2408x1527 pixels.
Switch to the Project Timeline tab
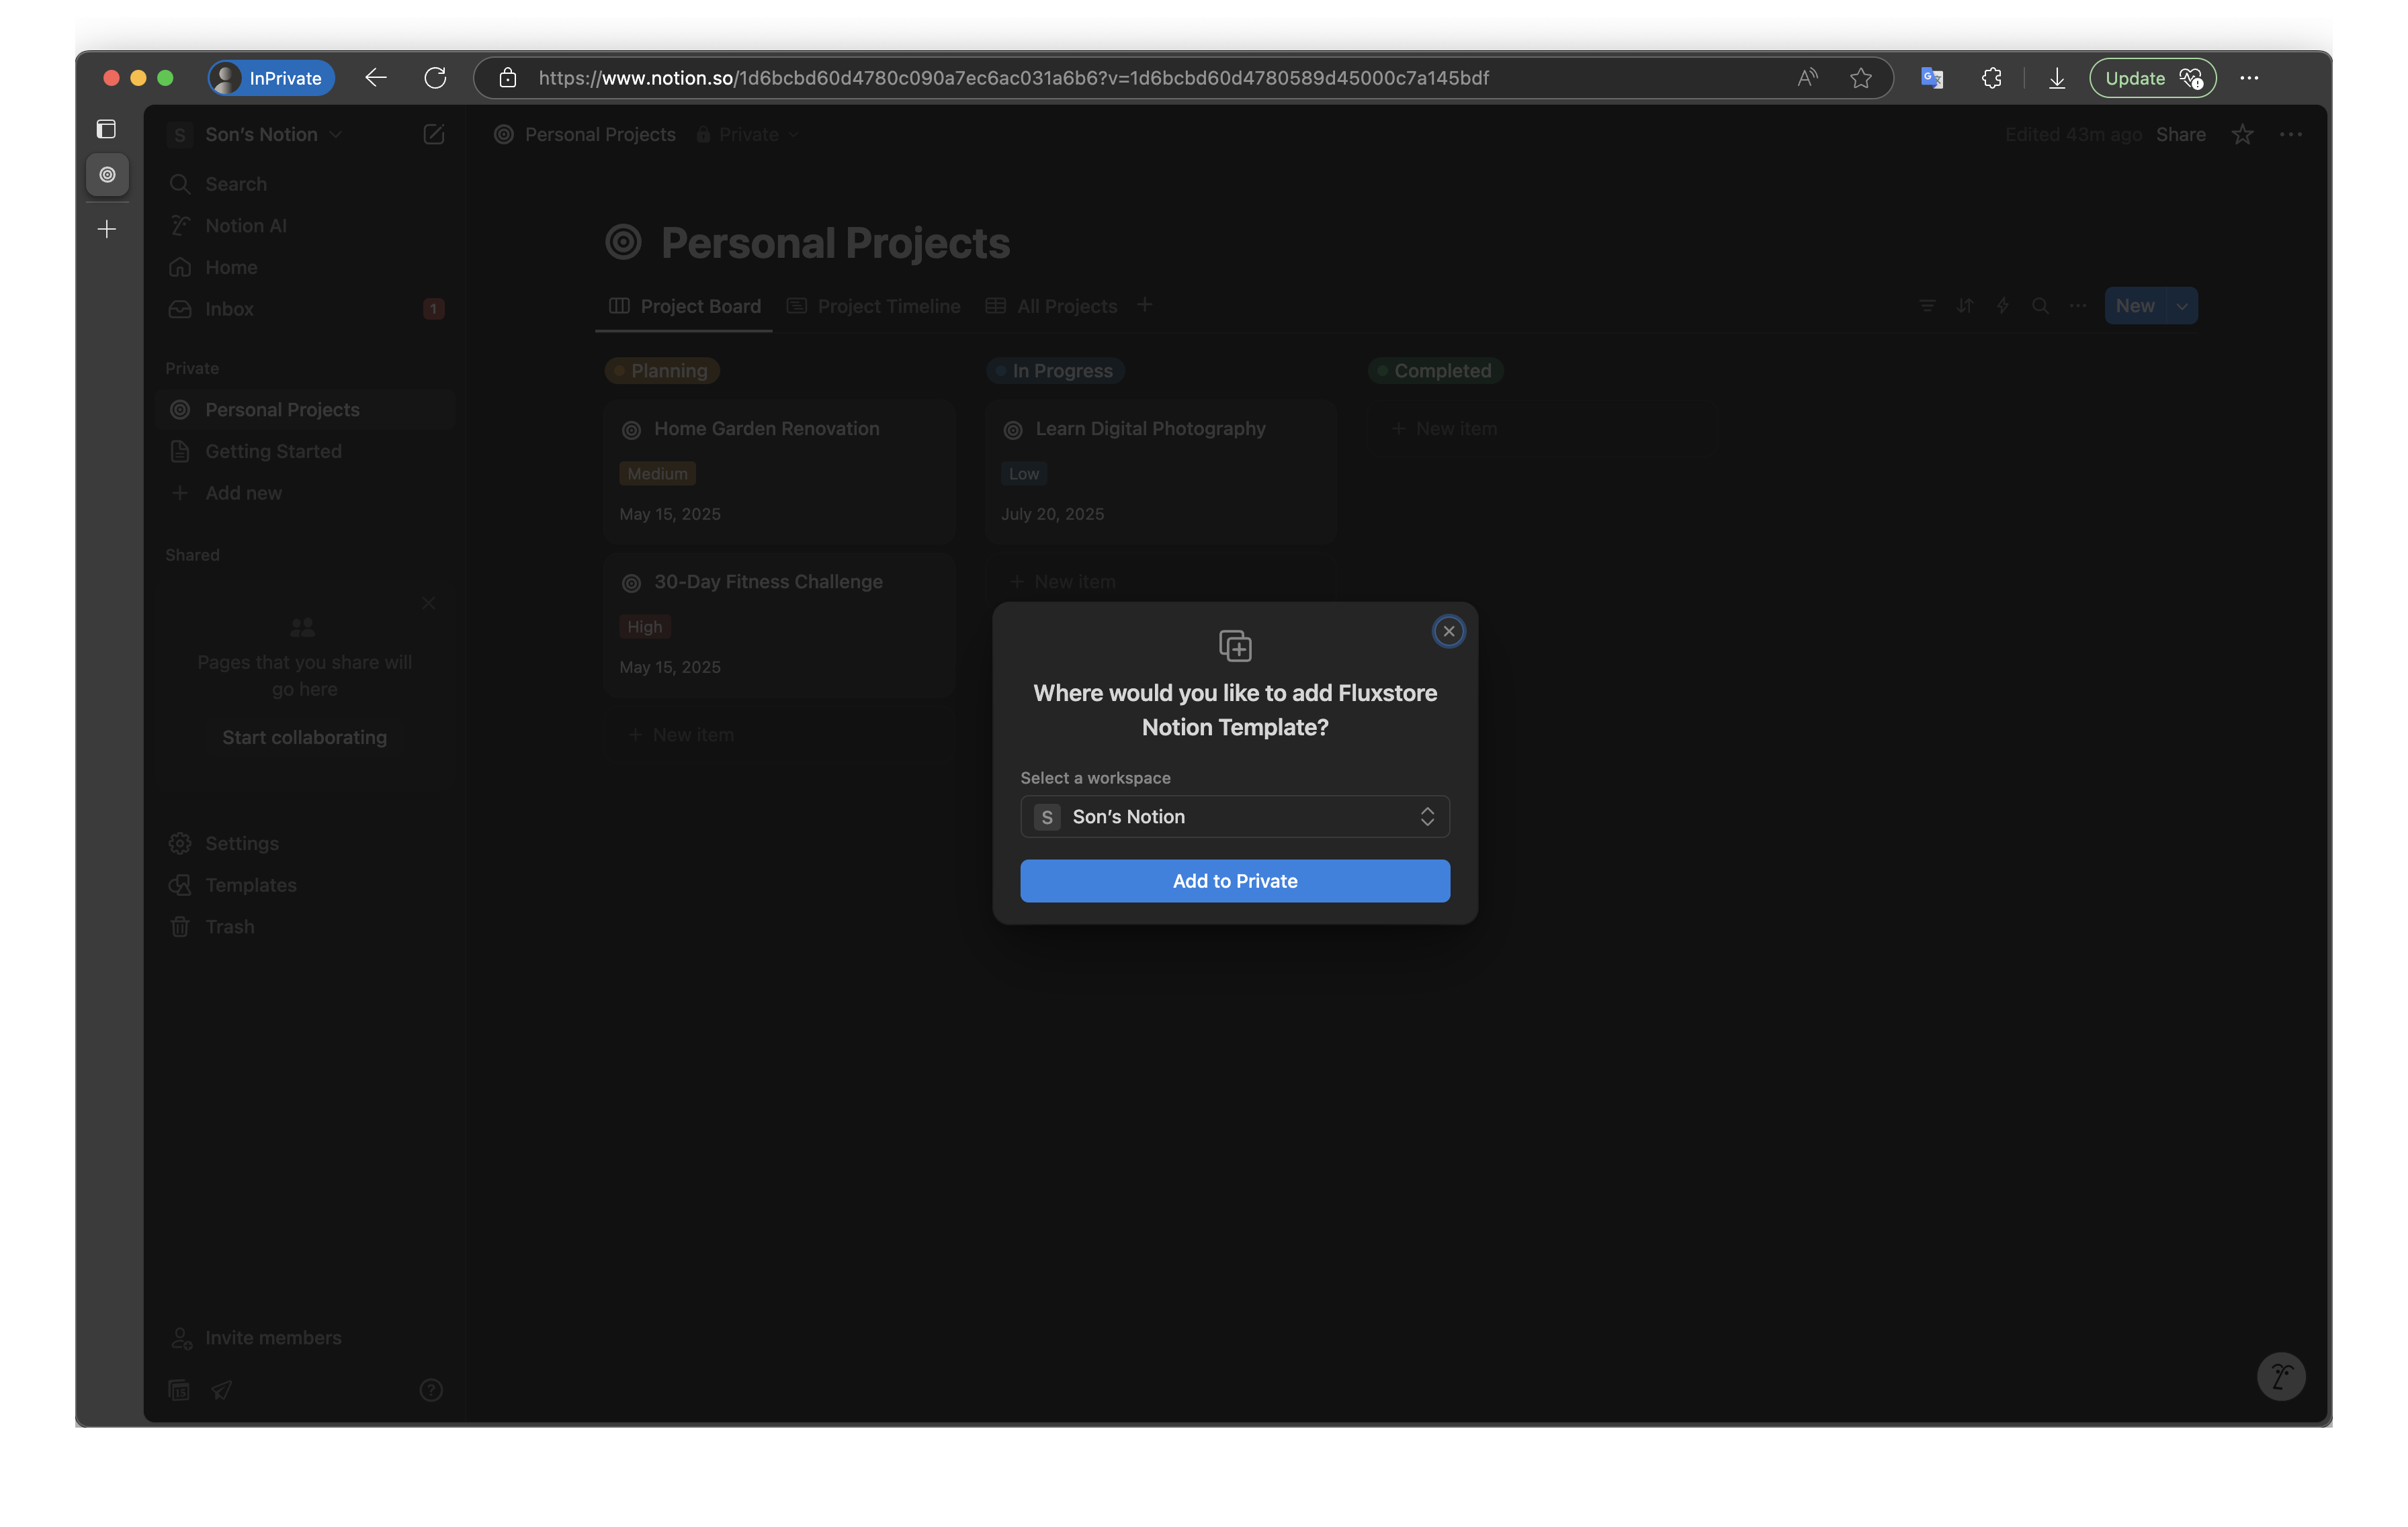coord(888,306)
